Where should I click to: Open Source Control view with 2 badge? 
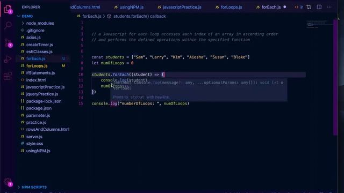pyautogui.click(x=9, y=43)
